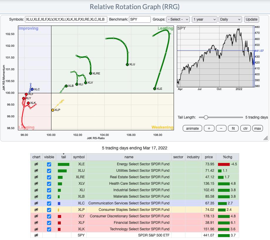This screenshot has width=270, height=240.
Task: Click the red XLY point on the RRG
Action: pyautogui.click(x=24, y=98)
